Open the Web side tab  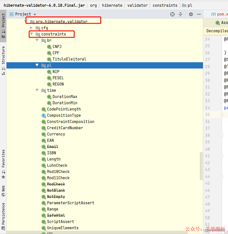(3, 191)
